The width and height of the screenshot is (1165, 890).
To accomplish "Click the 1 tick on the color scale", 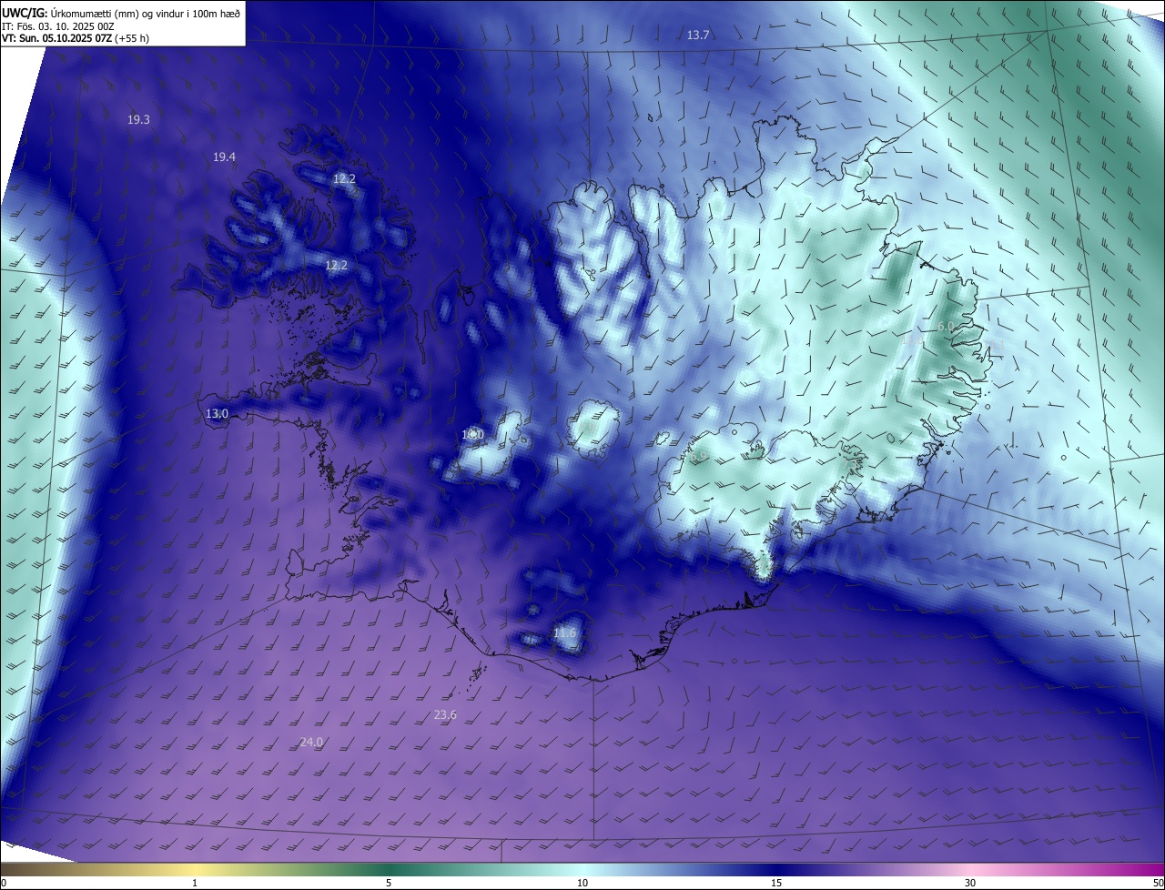I will (195, 883).
